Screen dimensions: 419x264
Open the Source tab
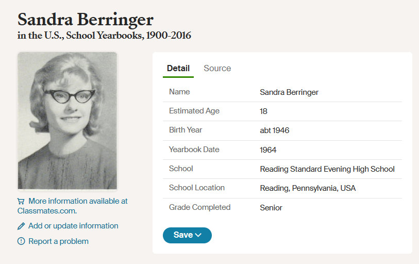pyautogui.click(x=217, y=68)
